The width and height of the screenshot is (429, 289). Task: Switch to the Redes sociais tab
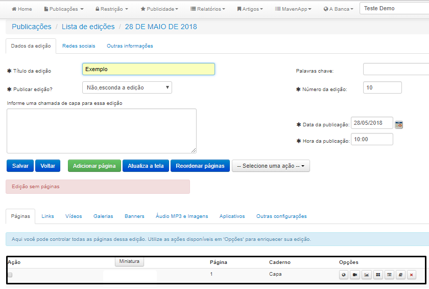coord(79,46)
